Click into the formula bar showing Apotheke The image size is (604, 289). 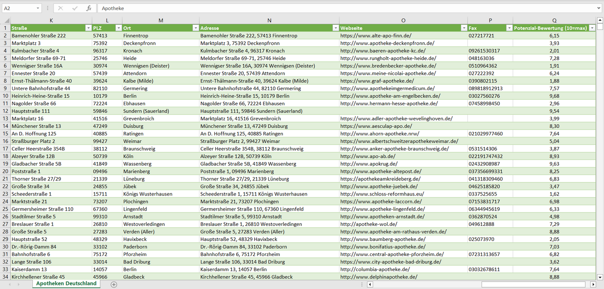point(334,8)
